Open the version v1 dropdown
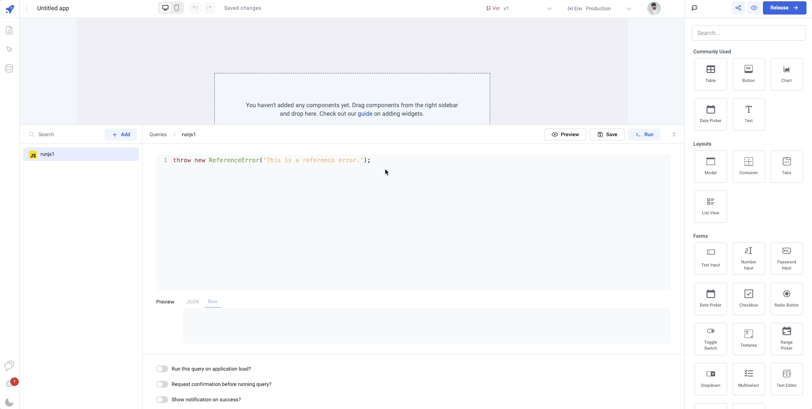Viewport: 812px width, 409px height. [549, 8]
